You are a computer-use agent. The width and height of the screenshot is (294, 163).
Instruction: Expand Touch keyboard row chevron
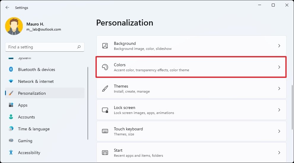tap(279, 131)
